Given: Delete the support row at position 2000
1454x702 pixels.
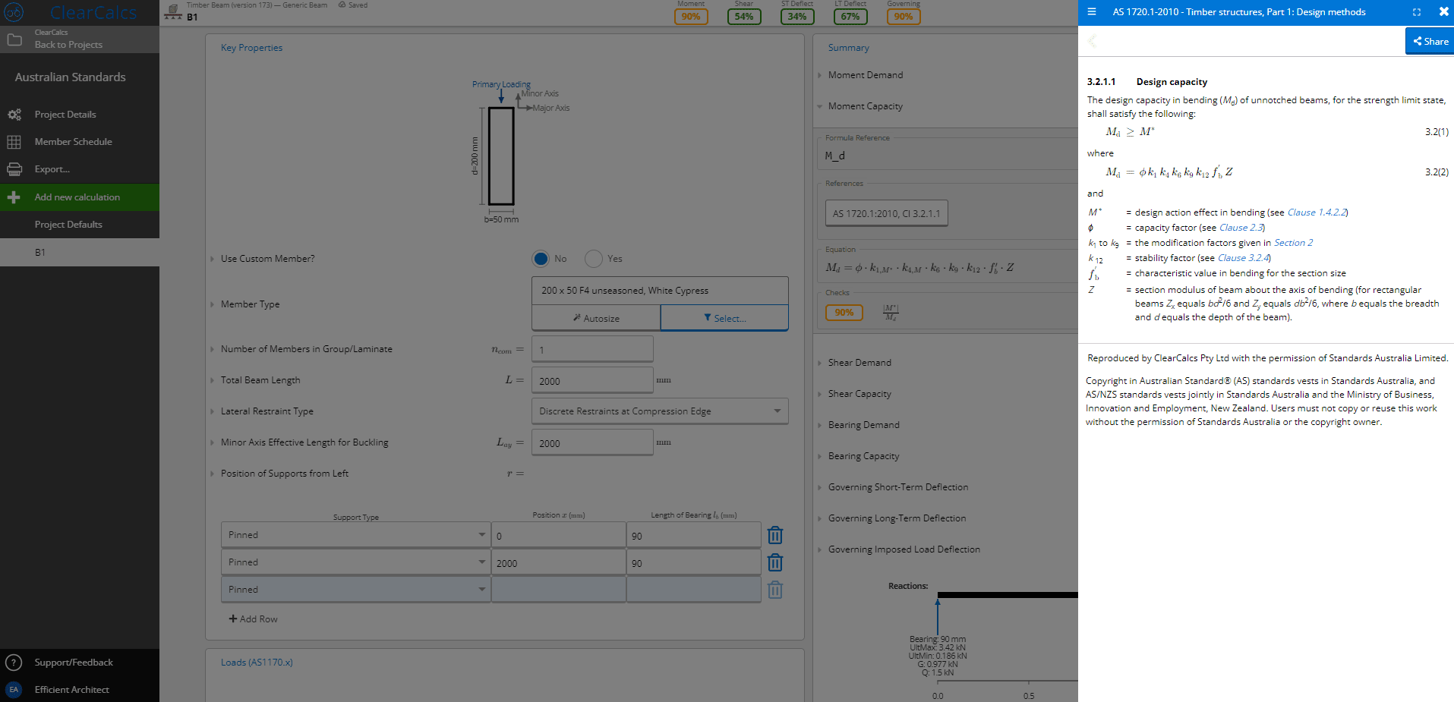Looking at the screenshot, I should tap(775, 562).
